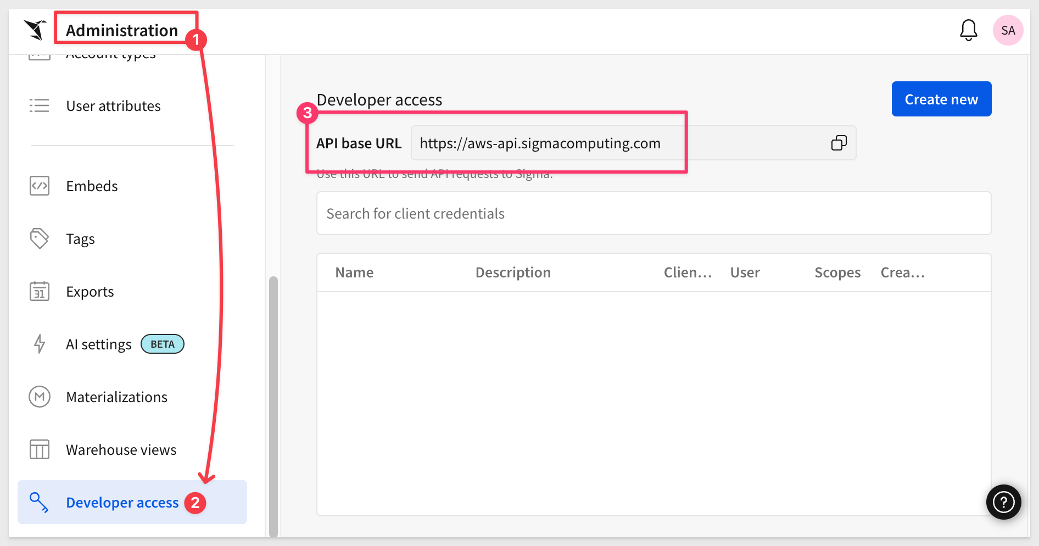This screenshot has width=1039, height=546.
Task: Click the sidebar vertical scrollbar
Action: click(273, 406)
